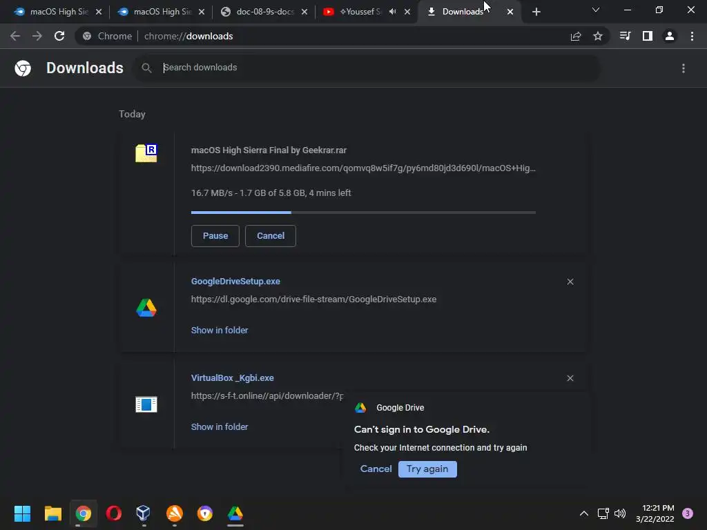Open notification center badge

688,513
